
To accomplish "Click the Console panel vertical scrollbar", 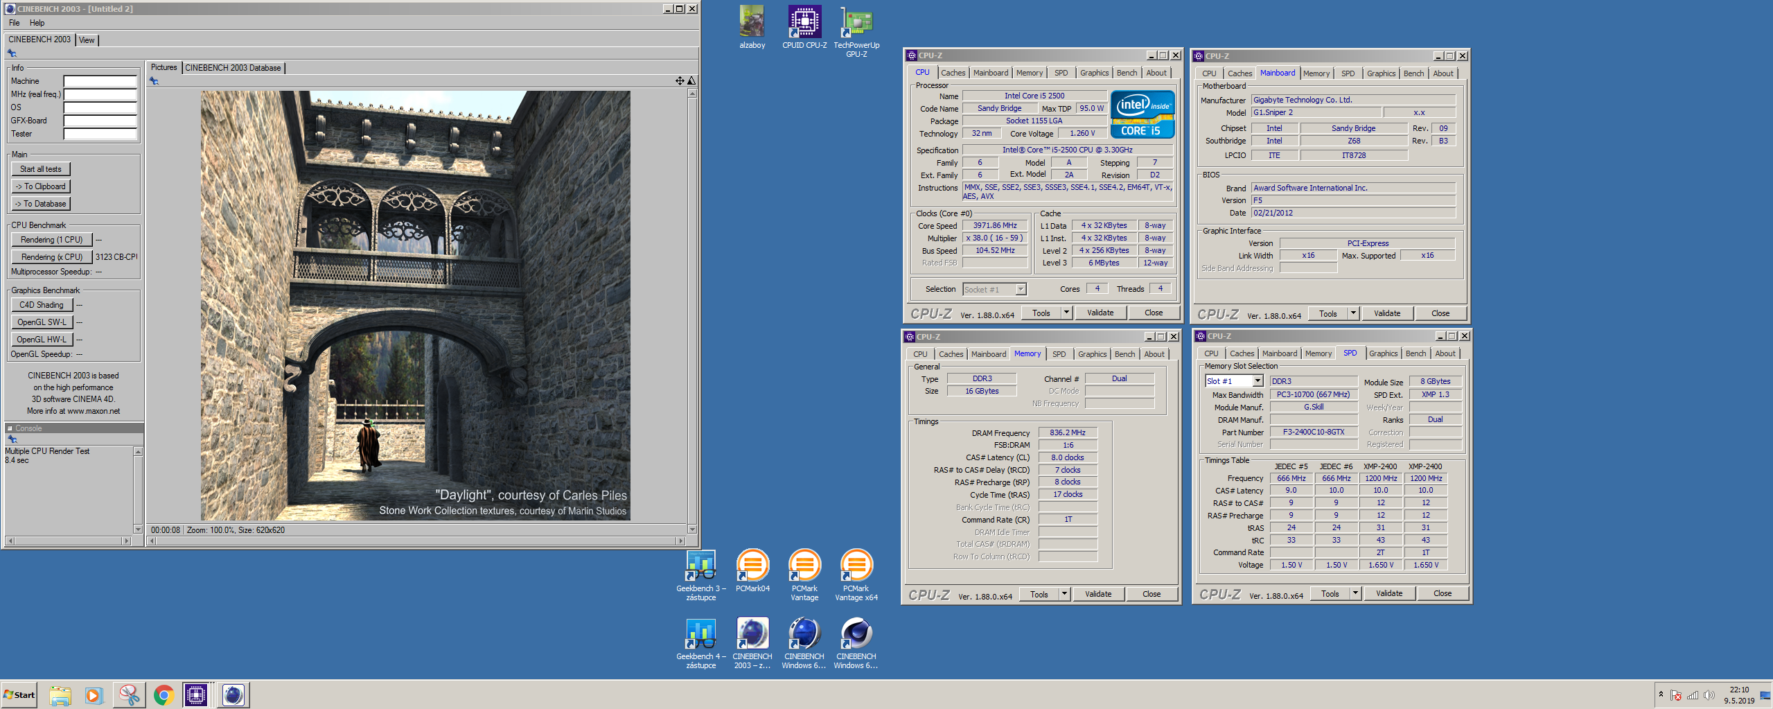I will point(139,490).
